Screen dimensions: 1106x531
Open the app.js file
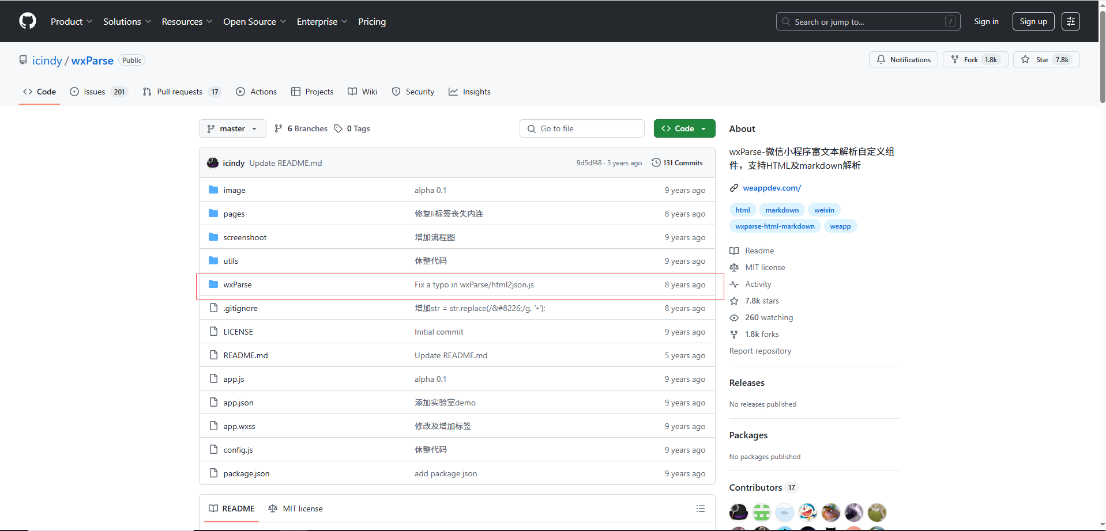234,379
